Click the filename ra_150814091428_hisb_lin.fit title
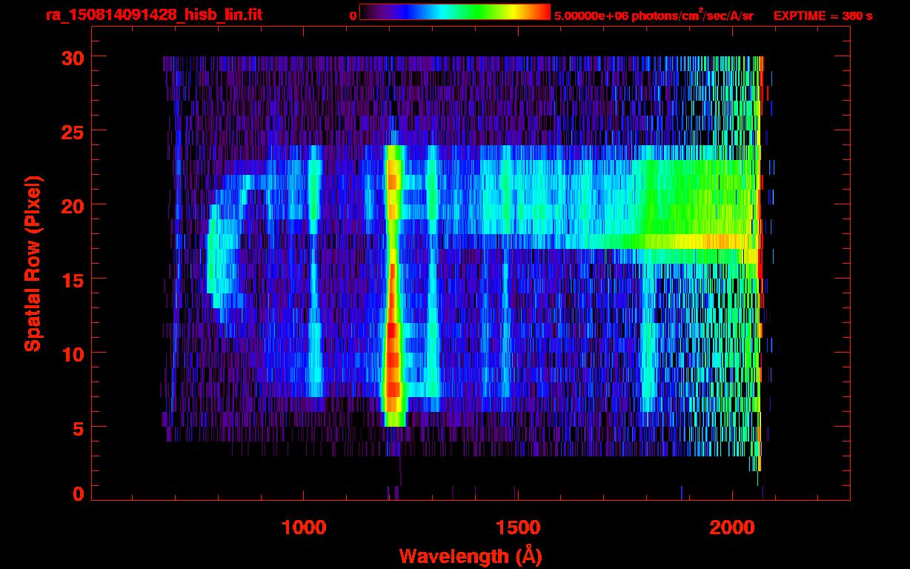This screenshot has height=569, width=910. click(153, 15)
